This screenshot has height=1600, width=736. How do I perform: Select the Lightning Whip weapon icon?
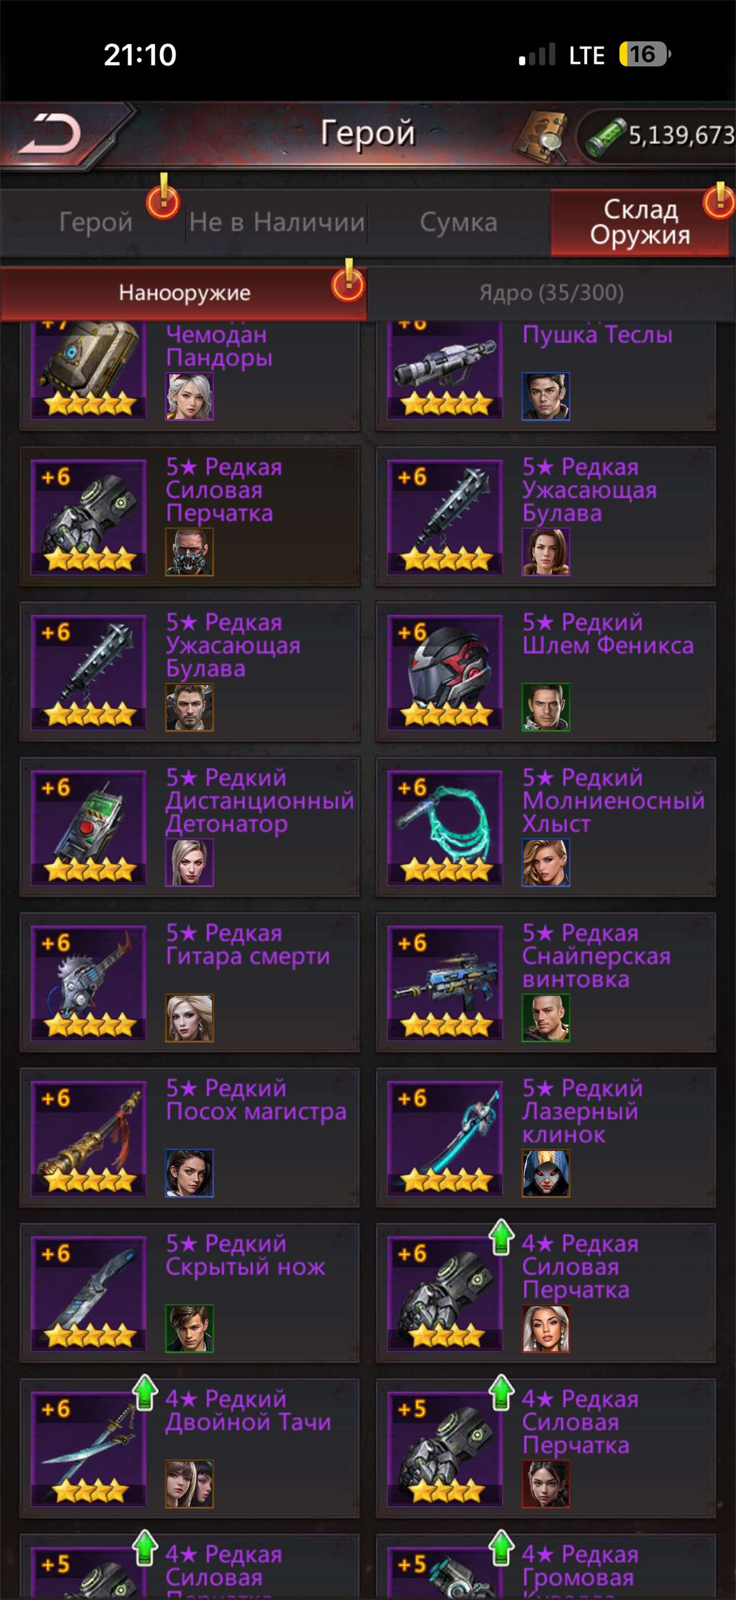(444, 827)
